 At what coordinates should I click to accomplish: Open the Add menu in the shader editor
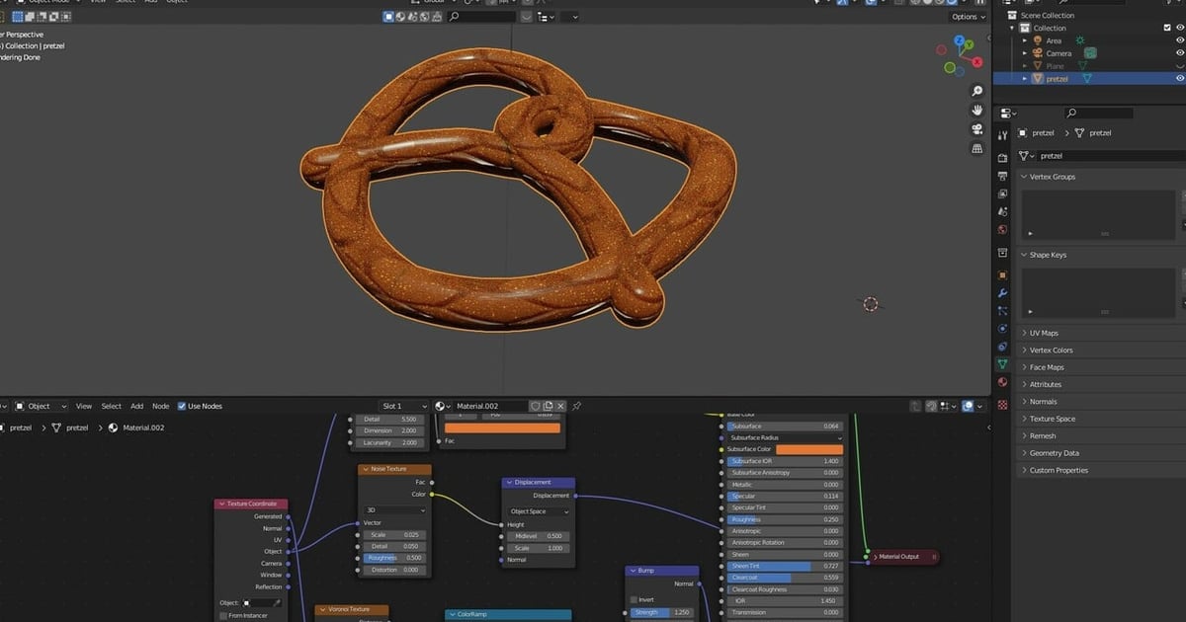tap(137, 406)
